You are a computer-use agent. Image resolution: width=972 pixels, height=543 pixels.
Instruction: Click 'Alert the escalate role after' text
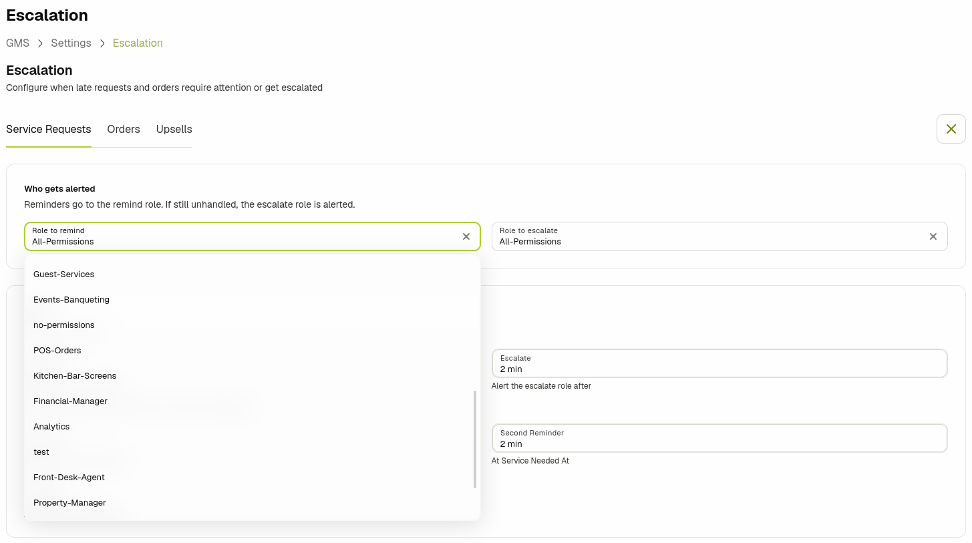tap(541, 386)
